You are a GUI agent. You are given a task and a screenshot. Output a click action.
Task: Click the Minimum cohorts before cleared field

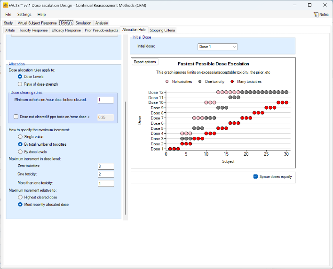[105, 100]
